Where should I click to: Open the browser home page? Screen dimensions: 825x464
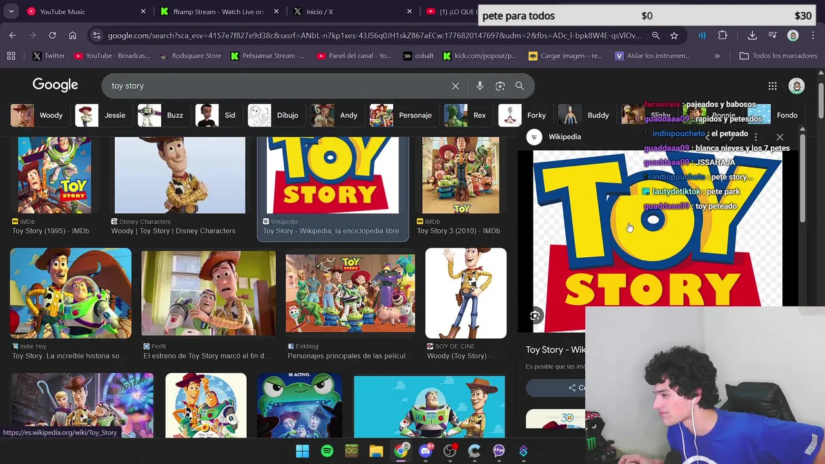72,35
